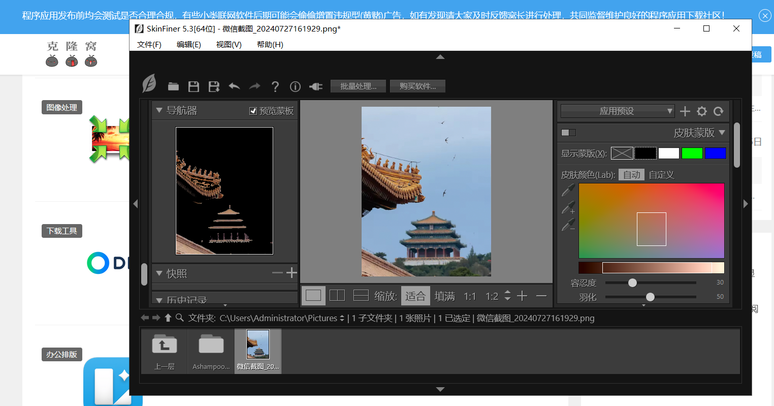The height and width of the screenshot is (406, 774).
Task: Open the 文件(F) menu
Action: point(149,45)
